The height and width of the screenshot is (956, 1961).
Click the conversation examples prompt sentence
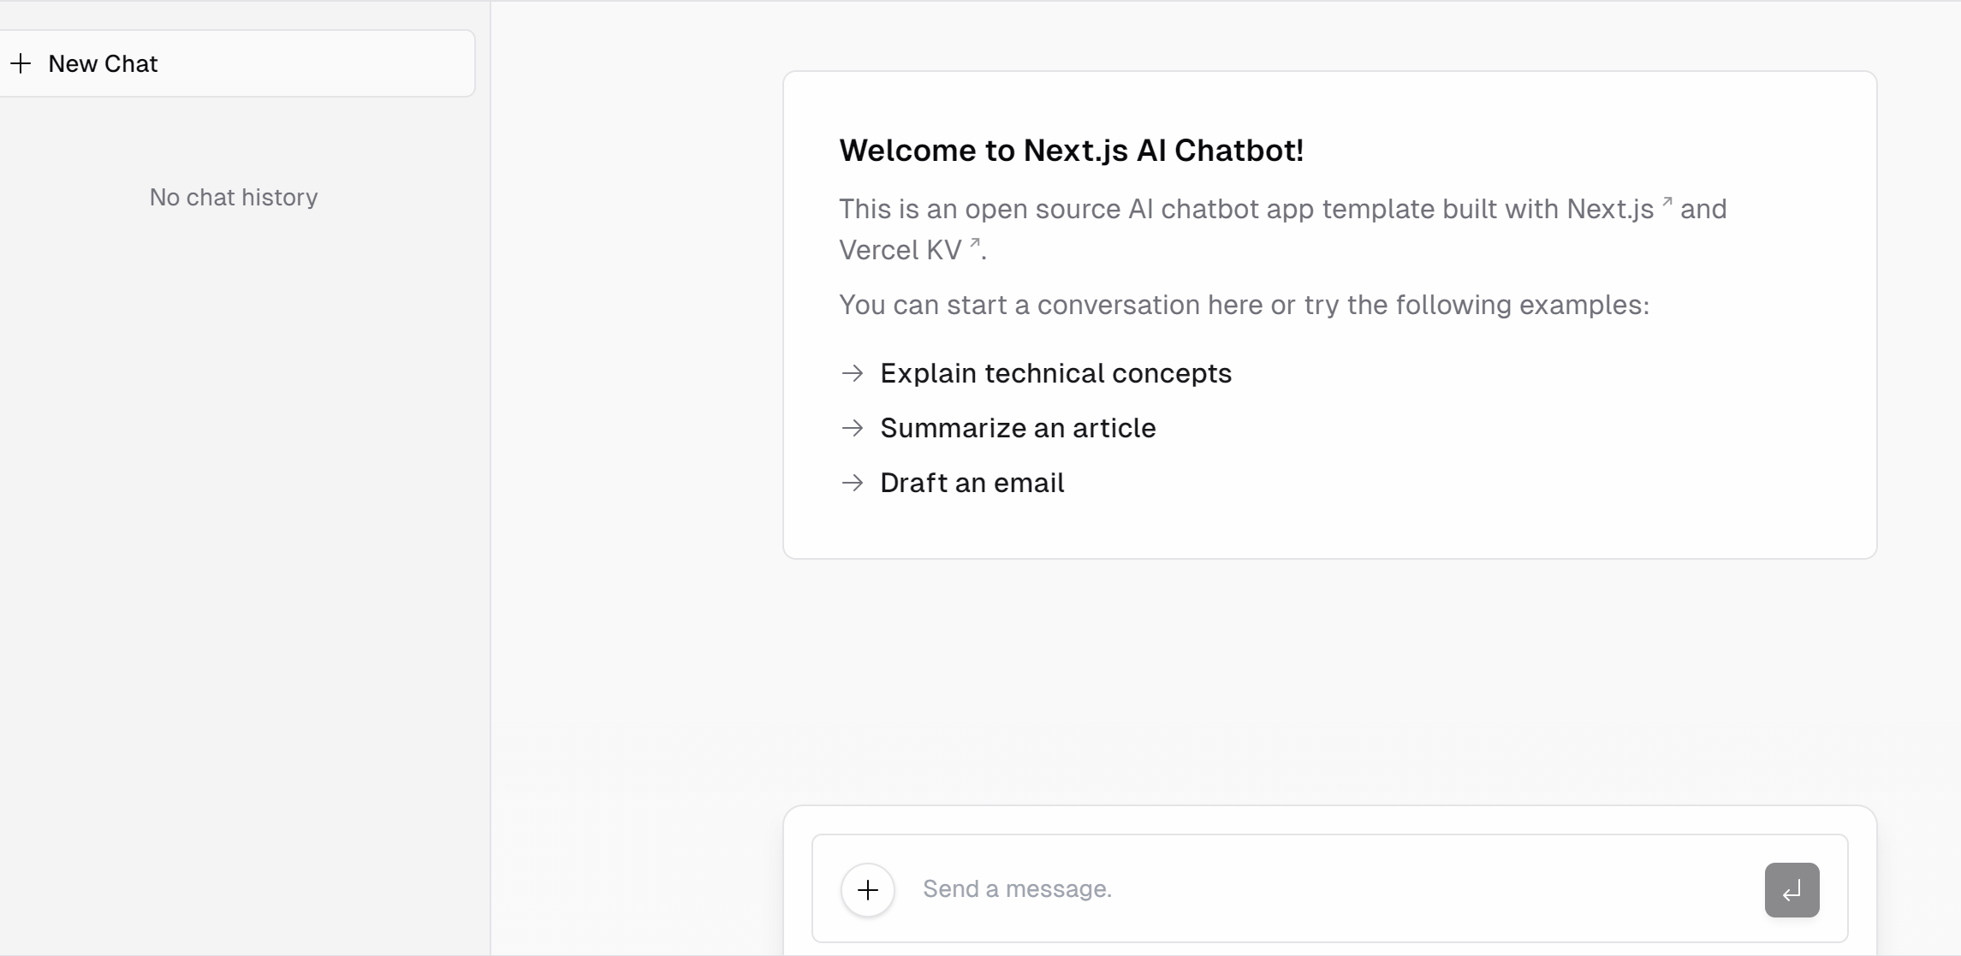[x=1244, y=305]
